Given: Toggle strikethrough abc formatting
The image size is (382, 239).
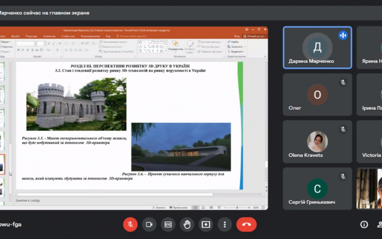Looking at the screenshot, I should (37, 50).
